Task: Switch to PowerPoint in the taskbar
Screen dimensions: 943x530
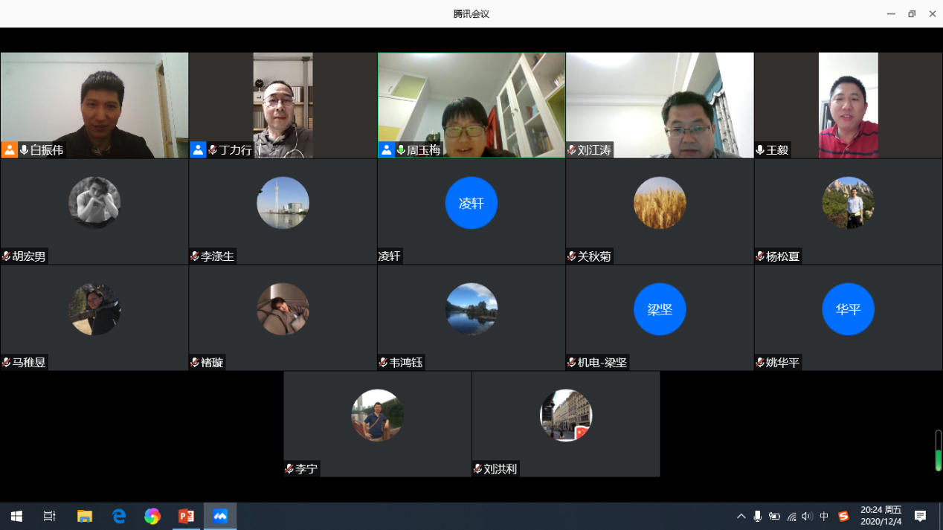Action: 186,516
